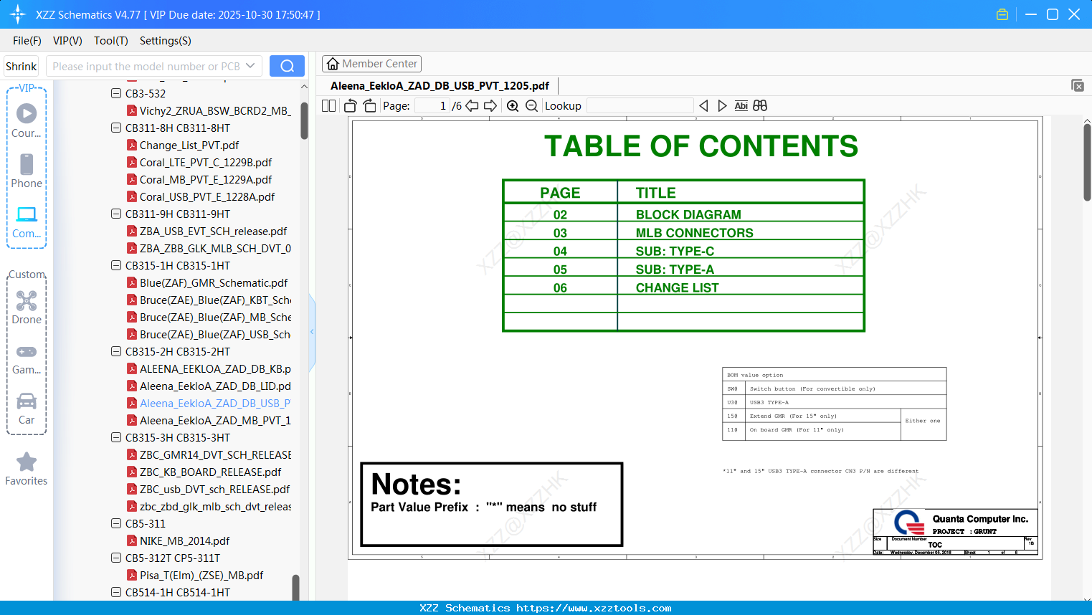This screenshot has width=1092, height=615.
Task: Collapse the CB5-311 folder
Action: (x=116, y=523)
